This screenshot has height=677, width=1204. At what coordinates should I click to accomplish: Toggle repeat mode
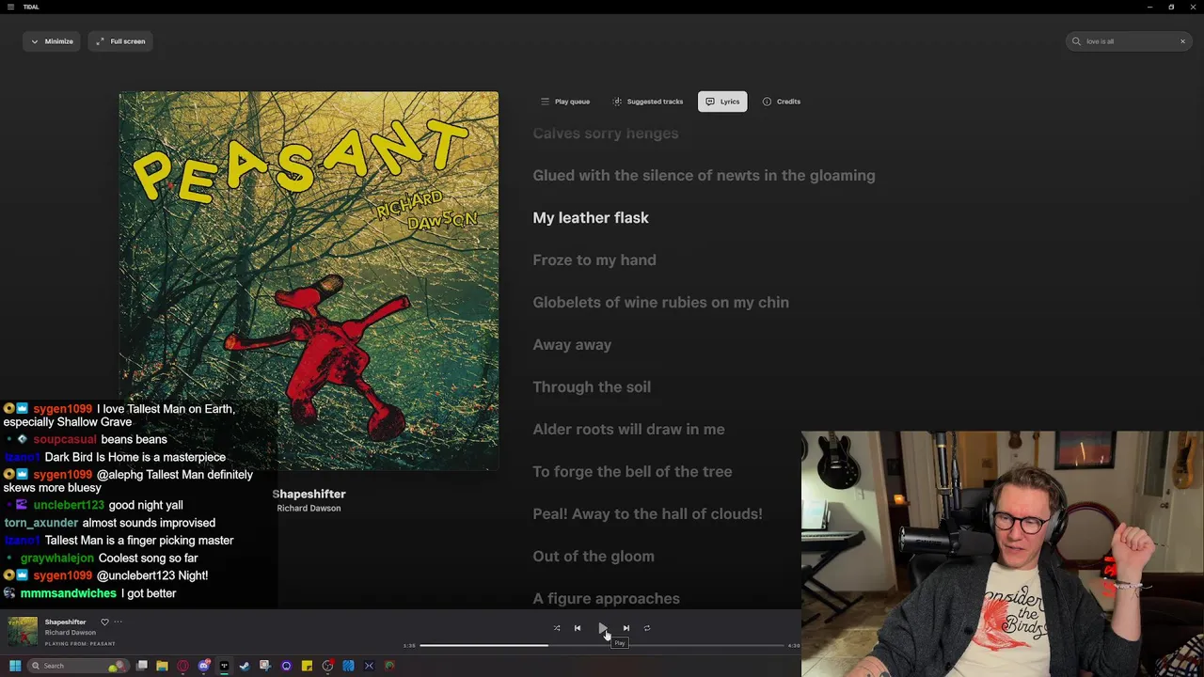coord(647,628)
